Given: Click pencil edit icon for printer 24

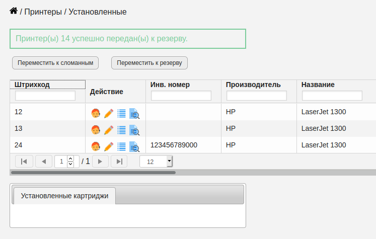Looking at the screenshot, I should click(109, 146).
